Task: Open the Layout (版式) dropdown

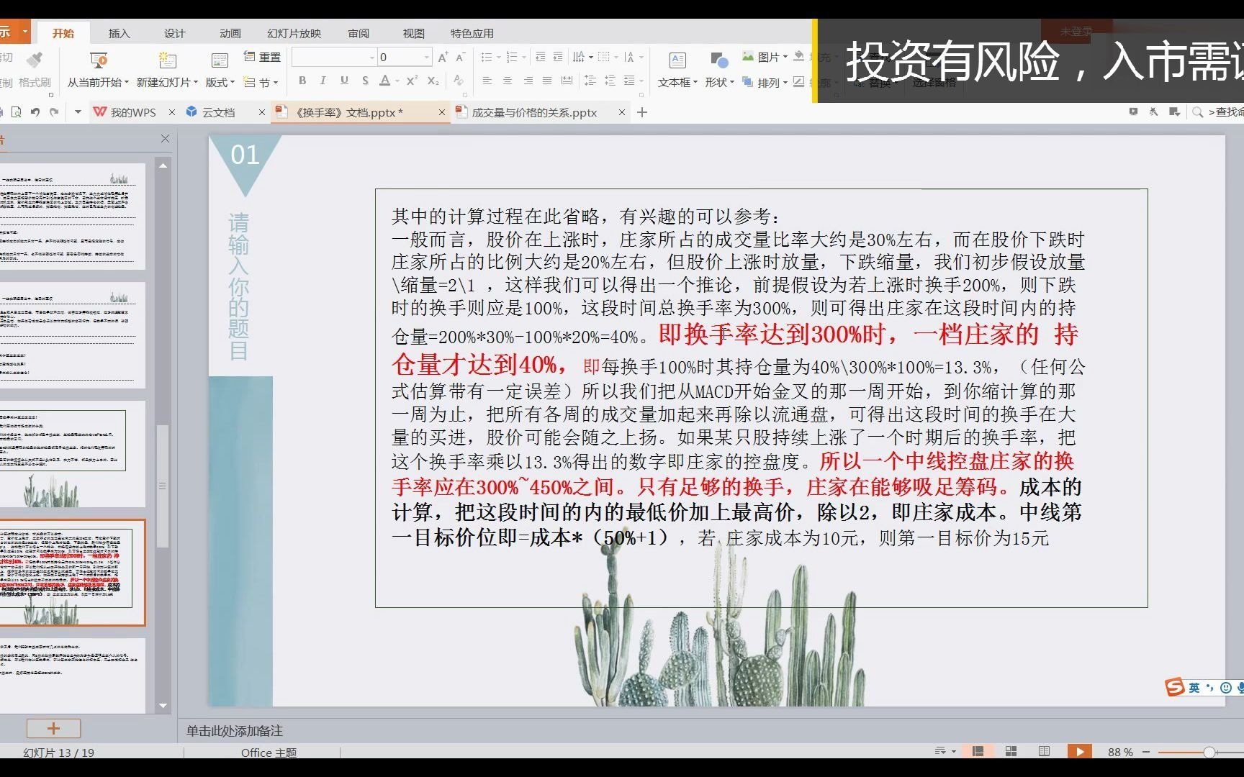Action: (220, 83)
